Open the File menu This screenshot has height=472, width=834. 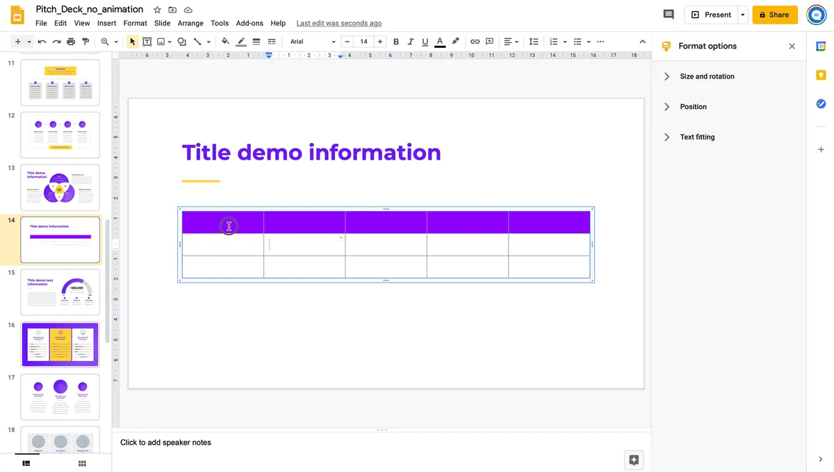click(x=41, y=23)
